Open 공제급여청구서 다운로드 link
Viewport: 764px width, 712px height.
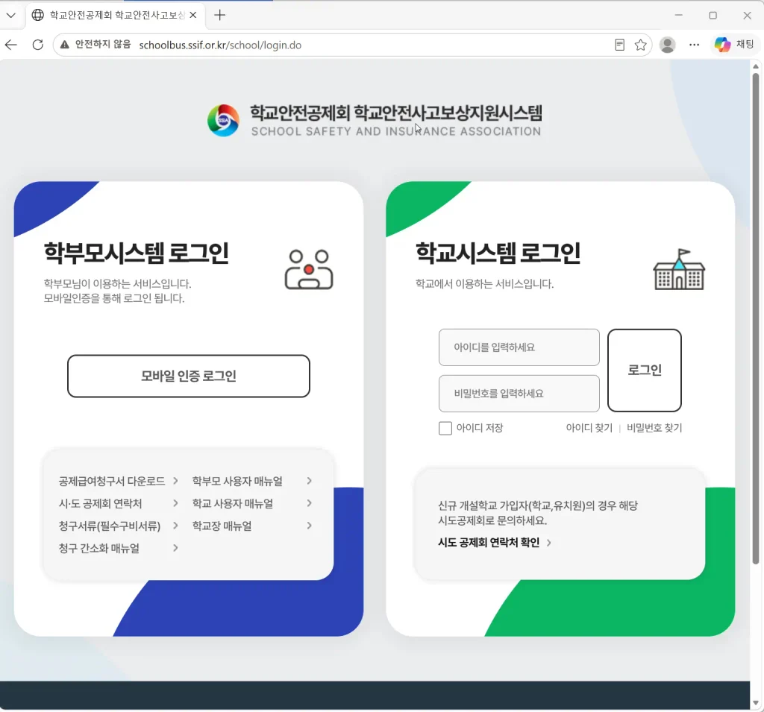click(x=112, y=481)
